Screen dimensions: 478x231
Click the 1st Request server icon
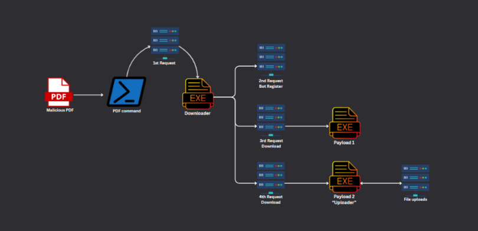point(165,43)
